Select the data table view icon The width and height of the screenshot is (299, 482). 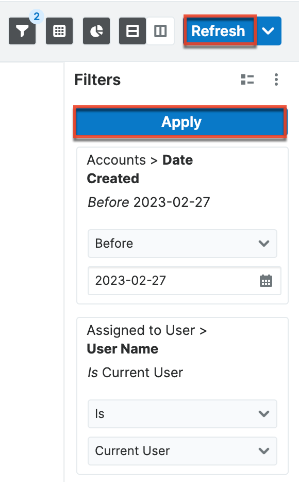pyautogui.click(x=59, y=31)
